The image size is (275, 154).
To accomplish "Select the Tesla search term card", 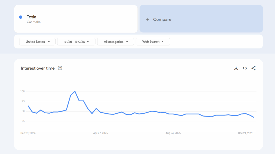I will pyautogui.click(x=76, y=19).
